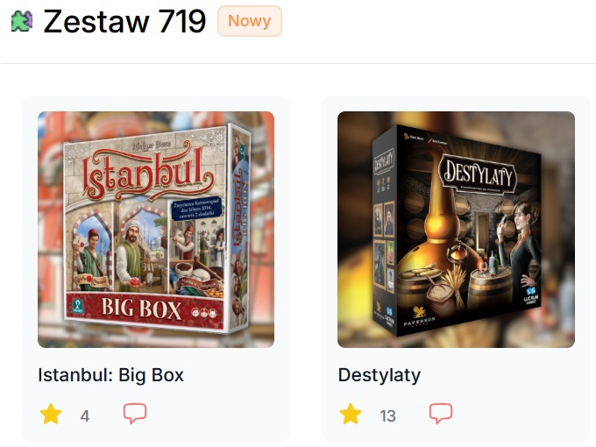Click the Lucrum Games logo on Destylaty box
Screen dimensions: 596x447
(530, 295)
